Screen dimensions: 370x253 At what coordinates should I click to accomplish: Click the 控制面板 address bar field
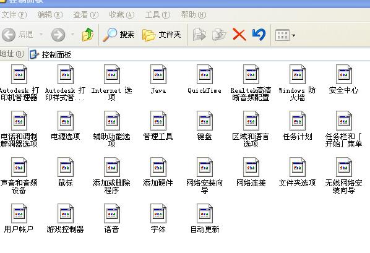(x=199, y=55)
